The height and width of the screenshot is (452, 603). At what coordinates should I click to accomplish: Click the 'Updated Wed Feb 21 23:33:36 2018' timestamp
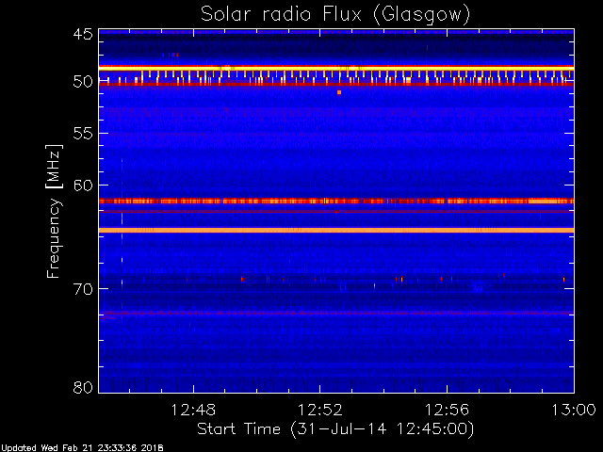click(x=82, y=448)
